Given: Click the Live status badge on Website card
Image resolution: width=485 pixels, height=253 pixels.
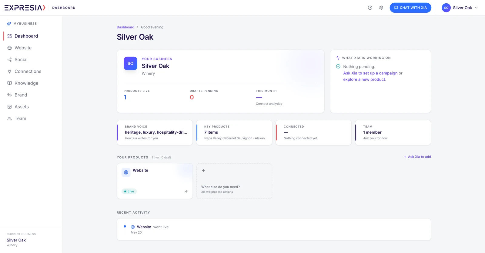Looking at the screenshot, I should point(129,191).
